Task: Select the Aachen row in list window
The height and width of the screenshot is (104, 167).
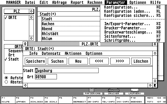Action: pos(71,24)
